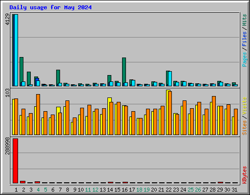Click the tall red KBytes bar for day 1
250x195 pixels.
click(16, 161)
